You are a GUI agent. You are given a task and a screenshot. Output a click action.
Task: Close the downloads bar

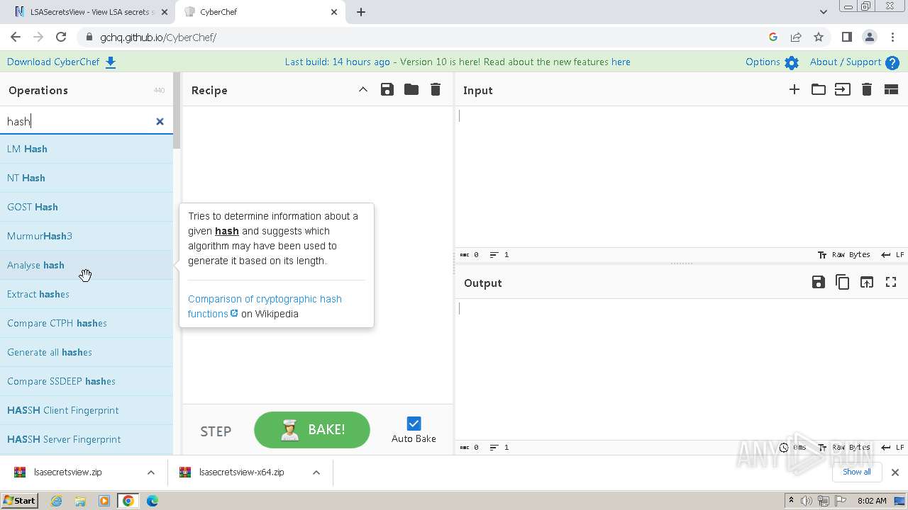tap(895, 472)
